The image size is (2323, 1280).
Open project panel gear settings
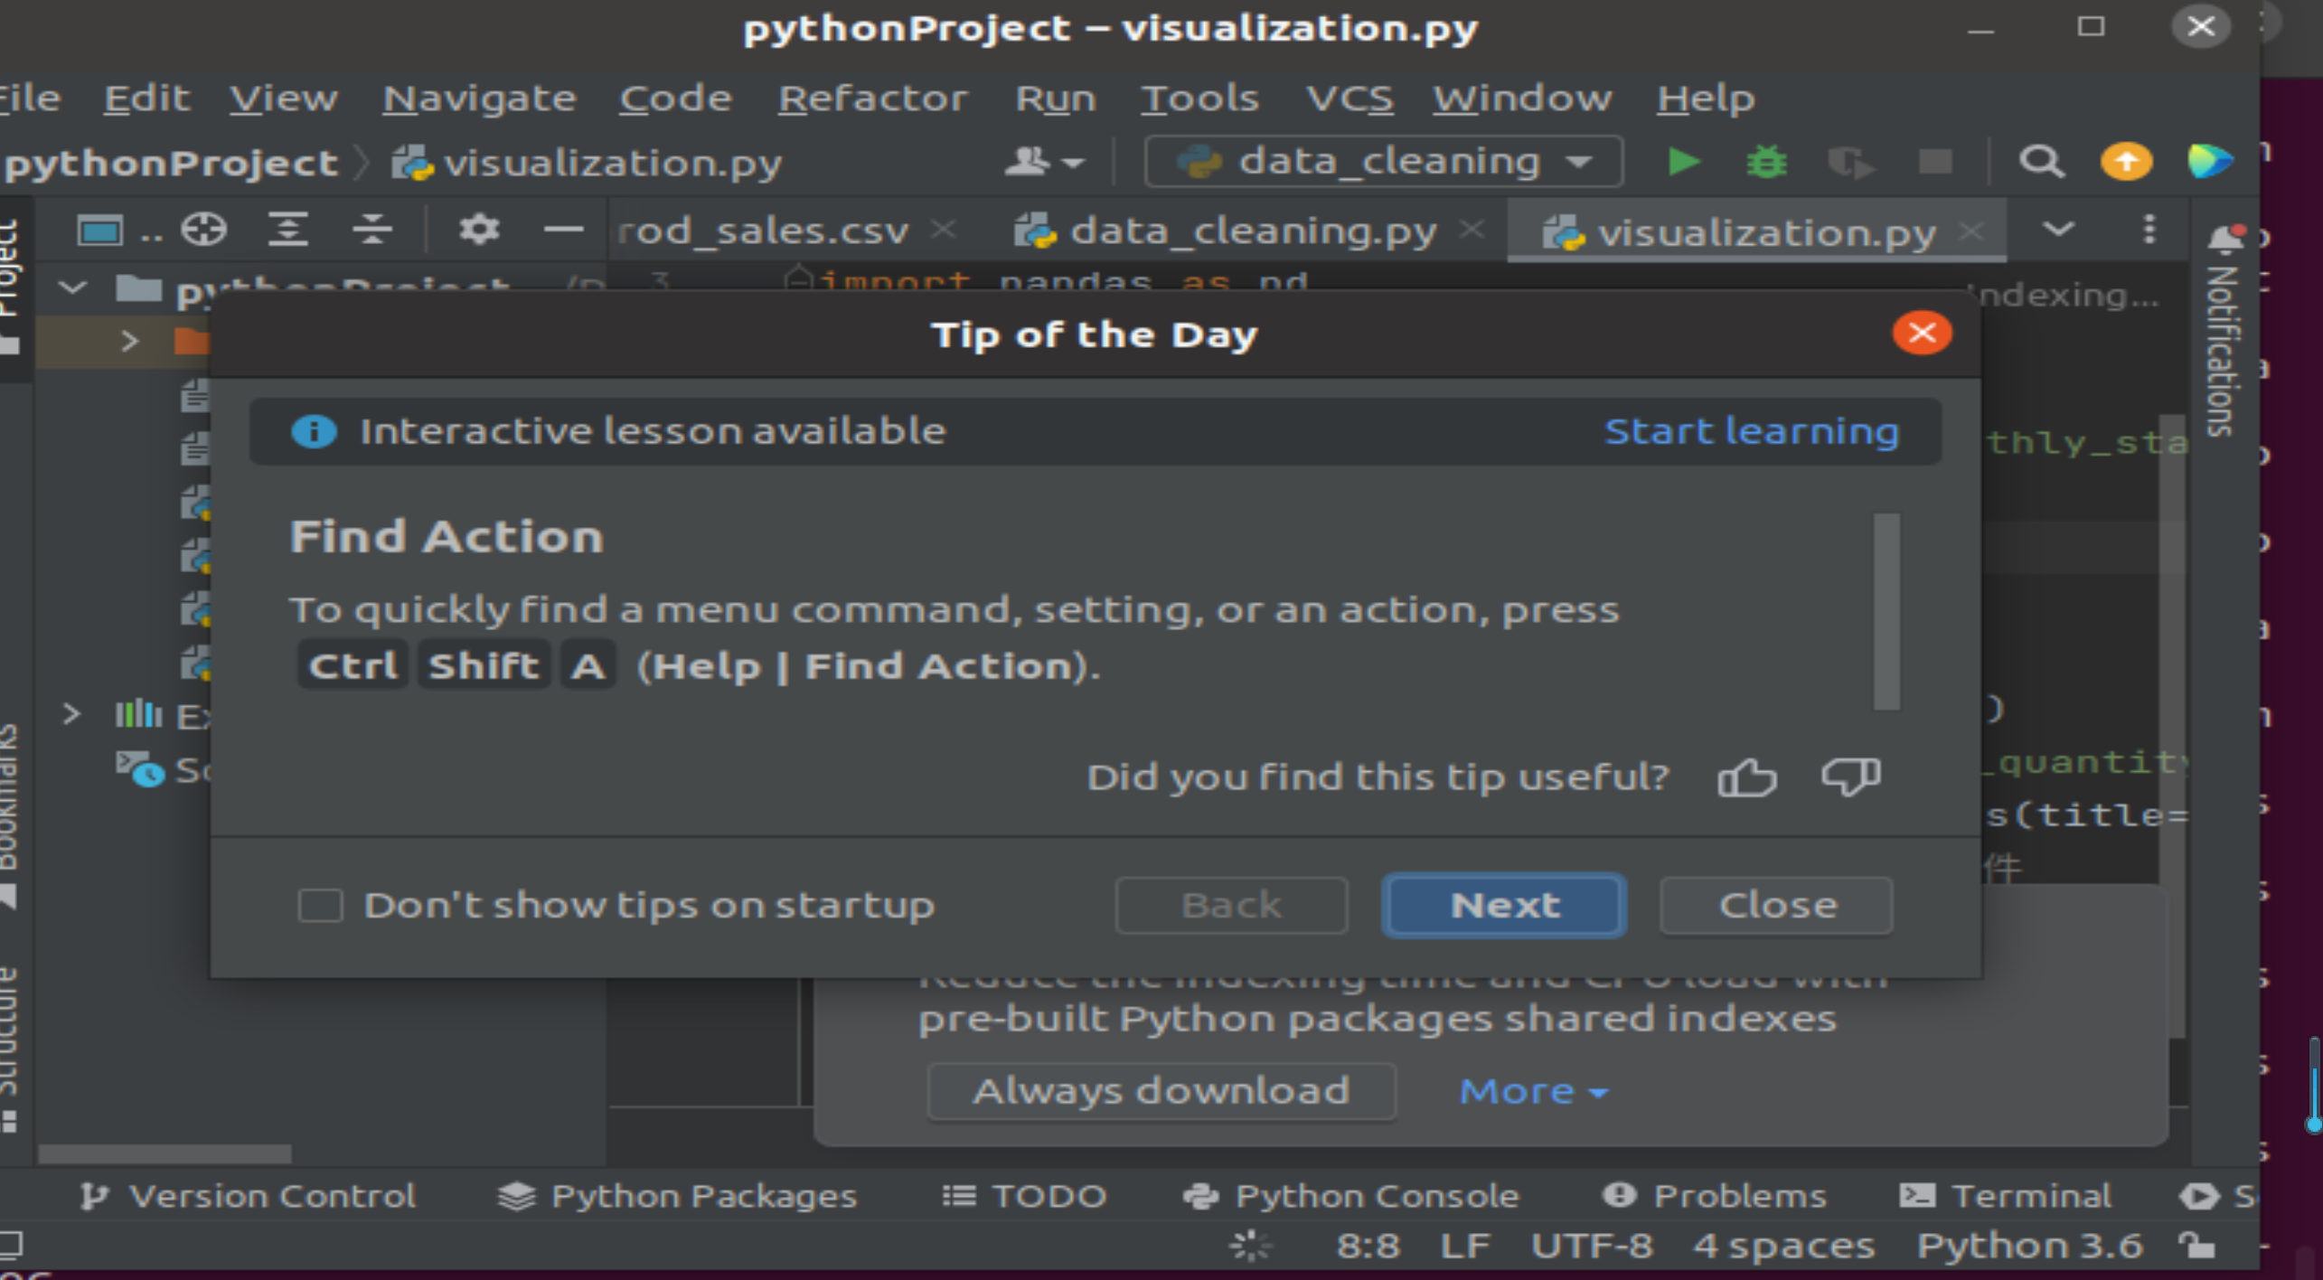point(478,230)
